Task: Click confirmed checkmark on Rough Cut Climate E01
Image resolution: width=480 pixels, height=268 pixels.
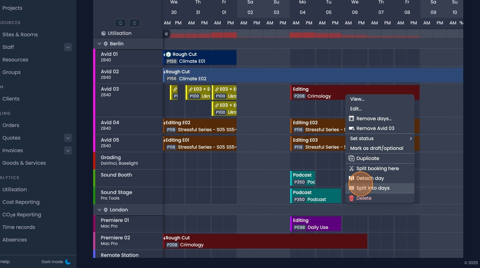Action: click(x=168, y=54)
